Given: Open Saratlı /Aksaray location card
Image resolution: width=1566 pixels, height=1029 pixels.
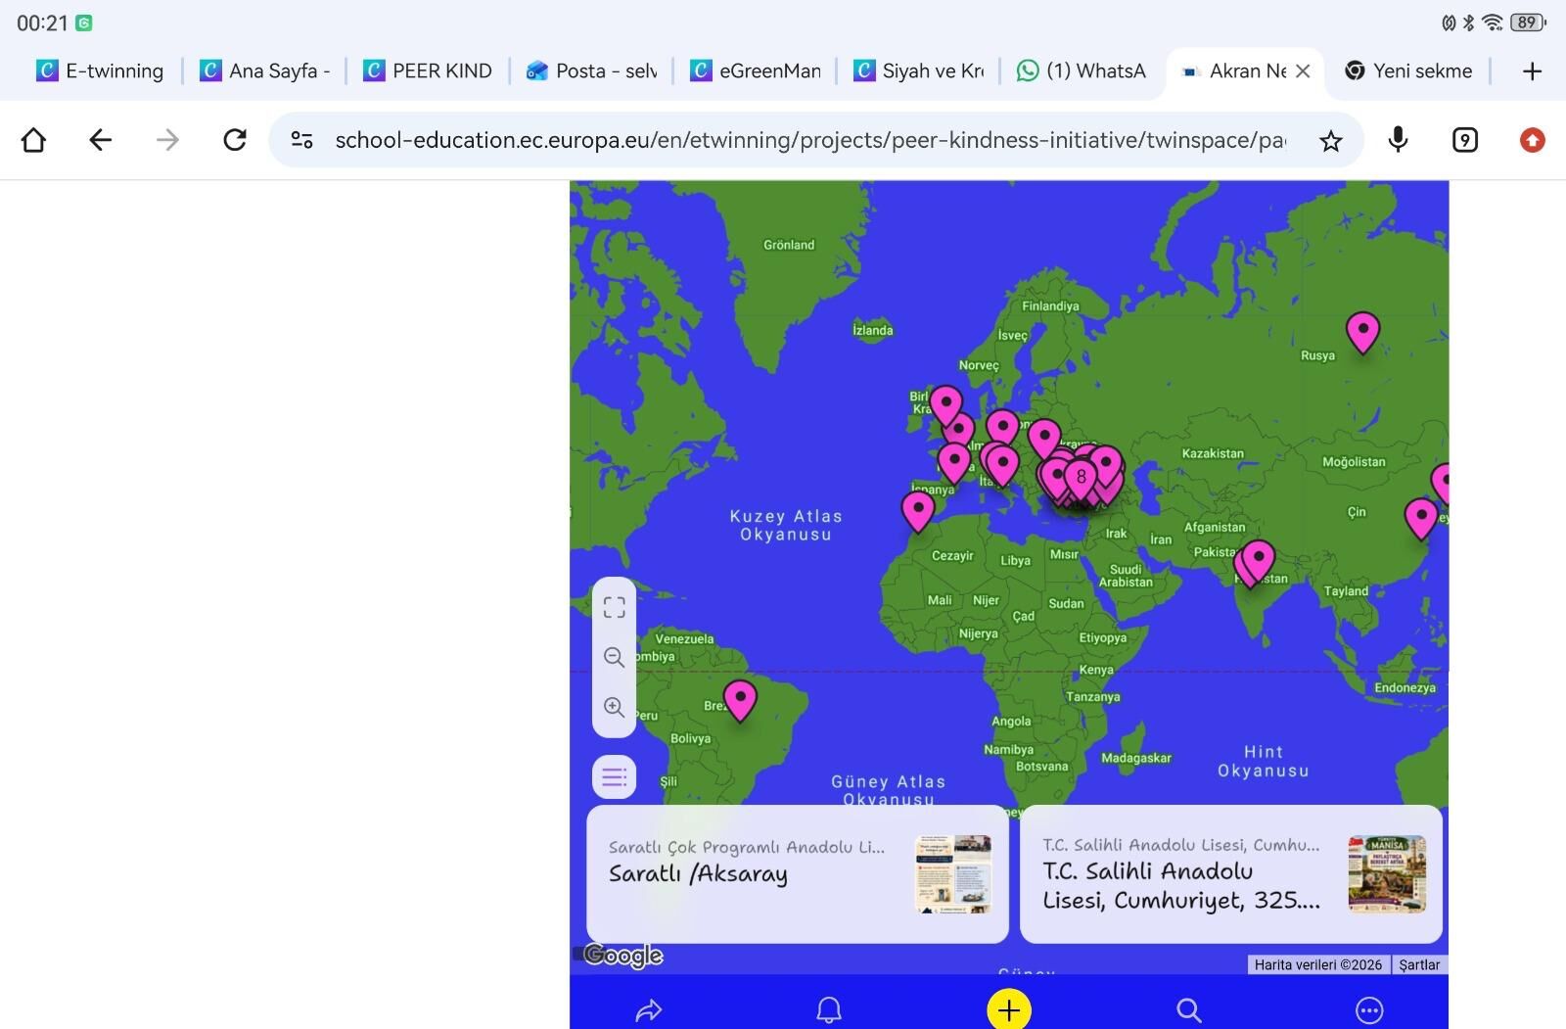Looking at the screenshot, I should (798, 874).
